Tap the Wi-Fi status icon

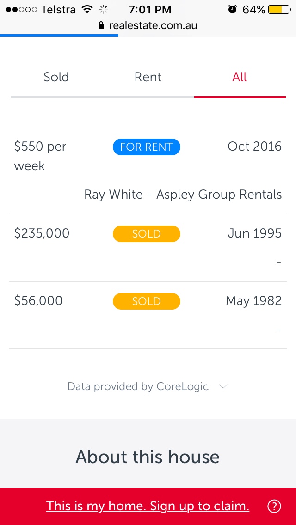[86, 9]
